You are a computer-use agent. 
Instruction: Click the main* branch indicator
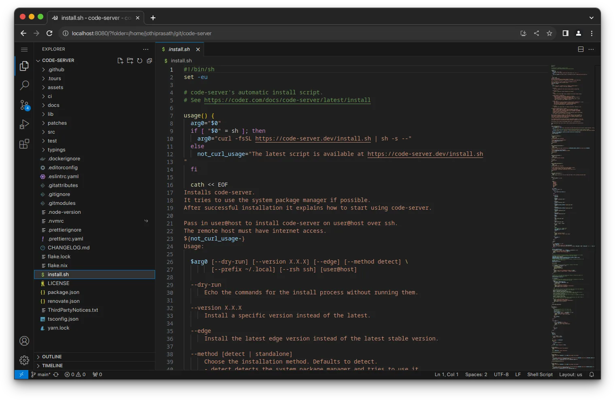click(x=42, y=374)
